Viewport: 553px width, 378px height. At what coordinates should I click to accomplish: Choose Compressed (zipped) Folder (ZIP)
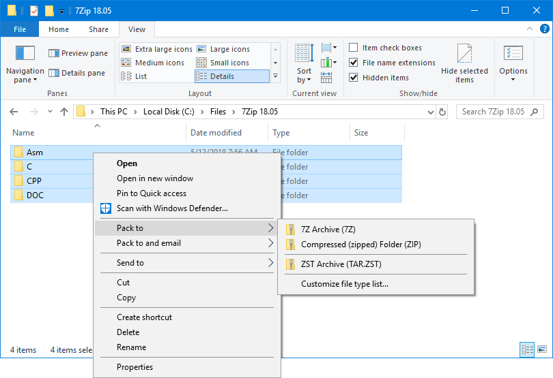(376, 245)
